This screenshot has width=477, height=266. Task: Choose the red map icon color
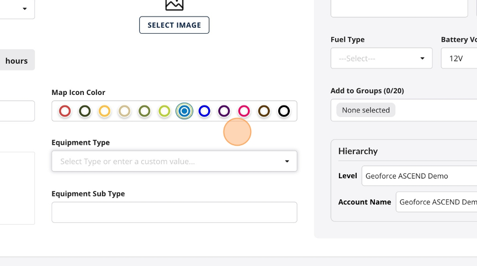click(65, 111)
